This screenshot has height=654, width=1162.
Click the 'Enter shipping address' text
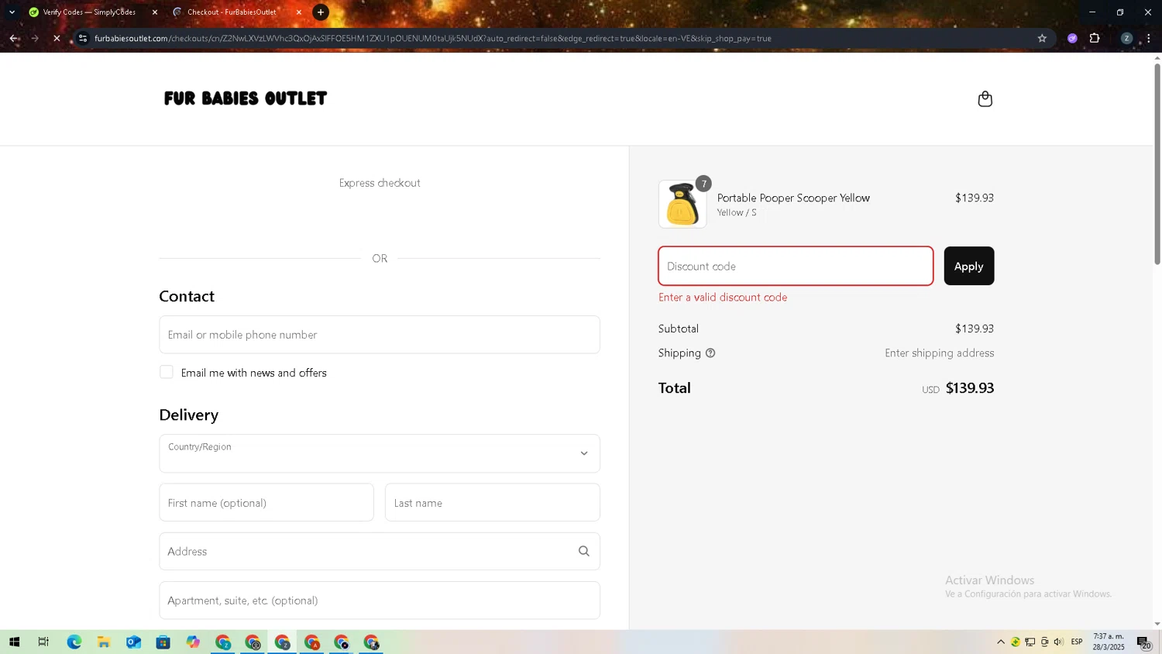(940, 353)
